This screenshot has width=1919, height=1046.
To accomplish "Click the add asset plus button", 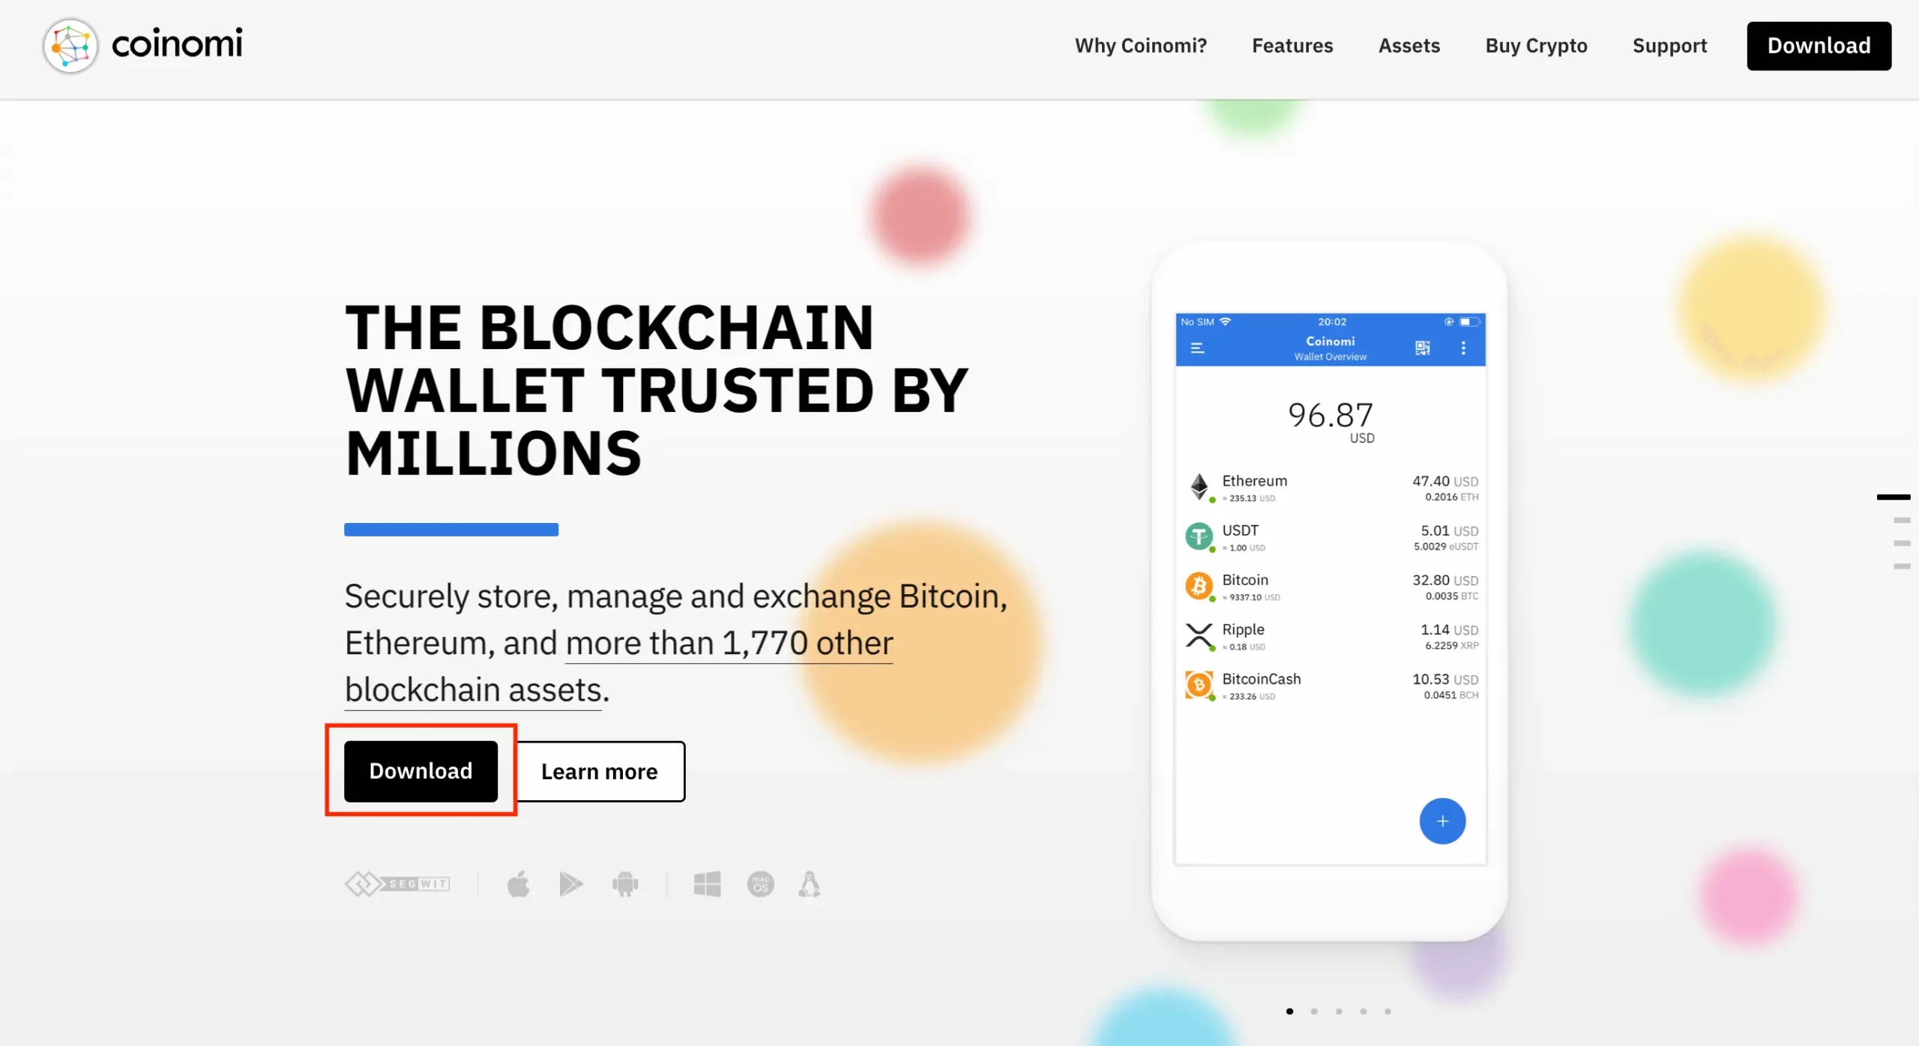I will [x=1441, y=820].
